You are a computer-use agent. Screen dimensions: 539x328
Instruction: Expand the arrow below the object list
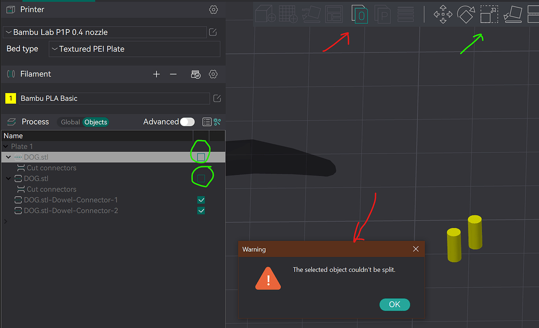click(x=6, y=221)
